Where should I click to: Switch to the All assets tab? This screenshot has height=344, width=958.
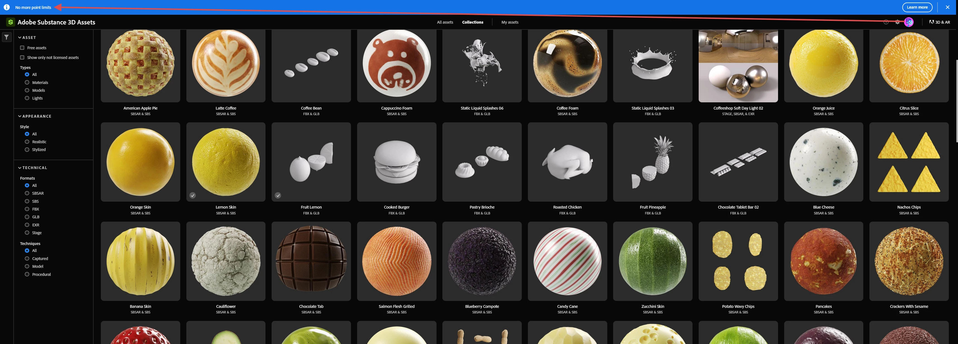445,22
